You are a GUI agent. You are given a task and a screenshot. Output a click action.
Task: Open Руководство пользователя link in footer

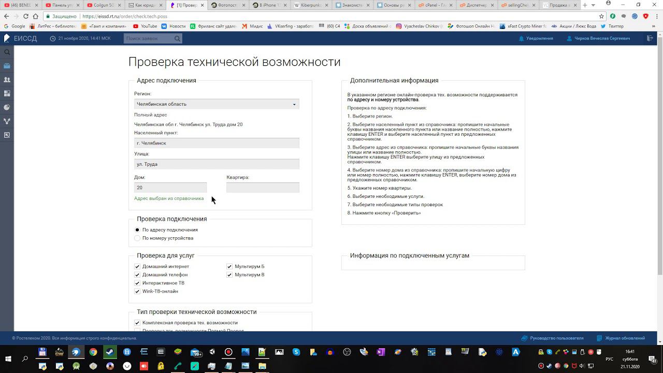click(x=553, y=338)
